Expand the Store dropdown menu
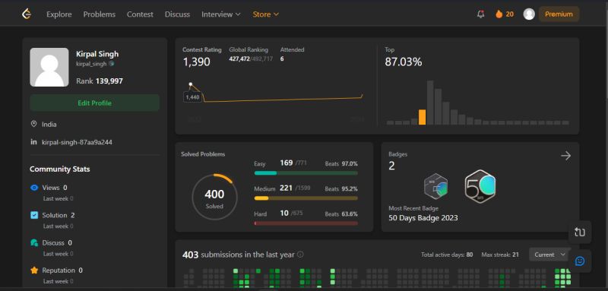 pos(265,14)
